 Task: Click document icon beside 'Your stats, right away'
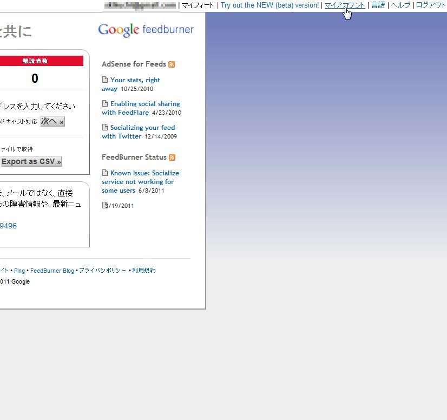coord(105,80)
